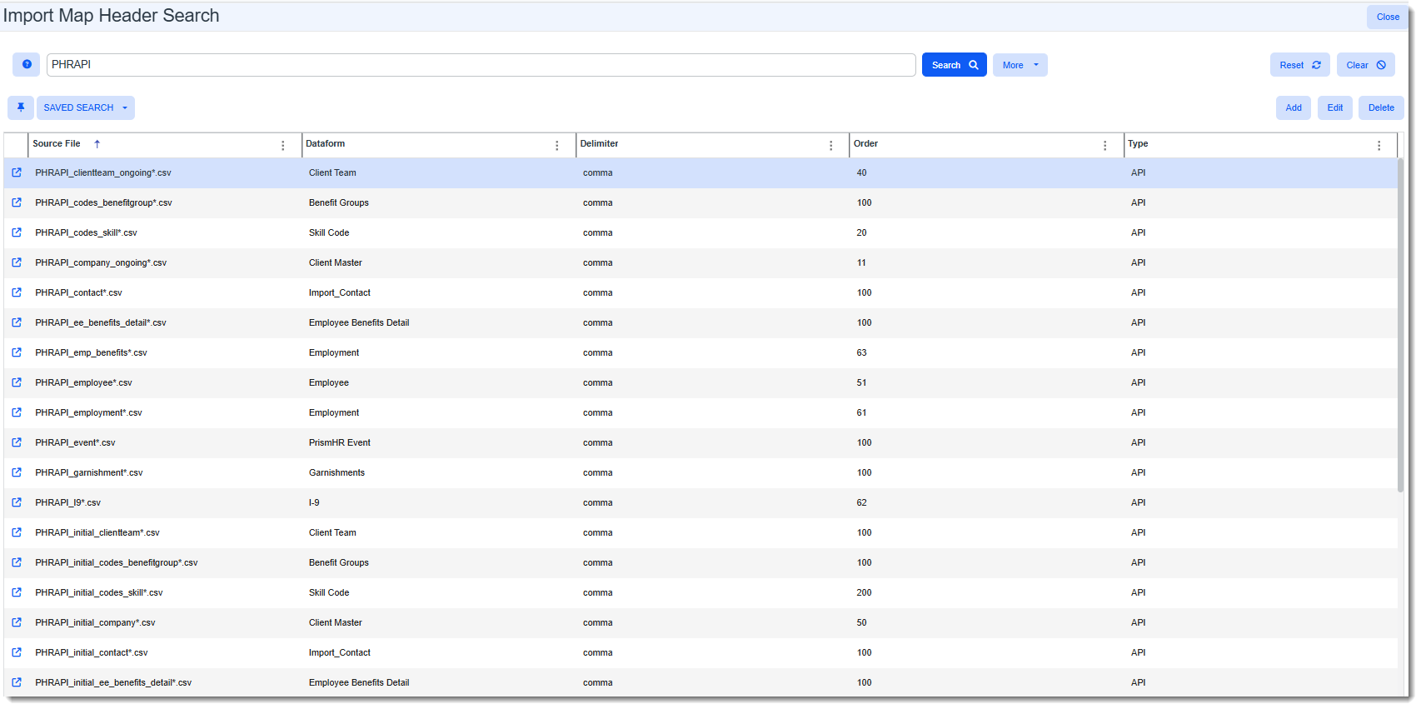Open the PHRAPI_codes_skill*.csv row link icon

pyautogui.click(x=17, y=232)
